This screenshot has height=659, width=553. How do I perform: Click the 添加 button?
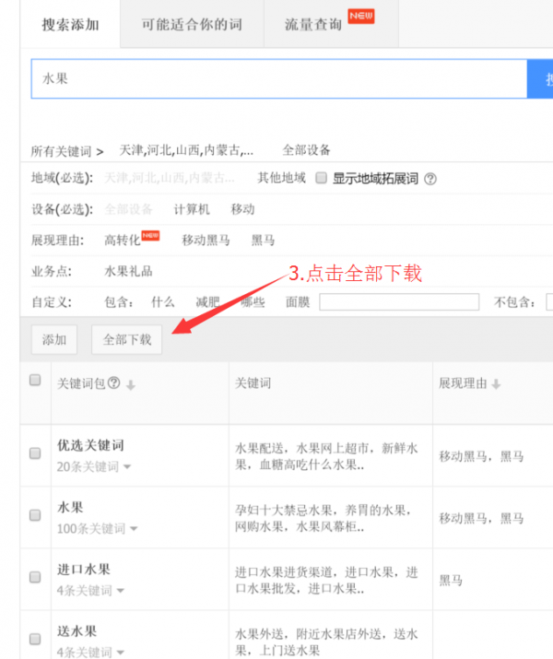pyautogui.click(x=54, y=339)
